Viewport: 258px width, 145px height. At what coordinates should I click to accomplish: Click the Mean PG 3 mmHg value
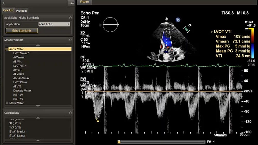tap(243, 51)
